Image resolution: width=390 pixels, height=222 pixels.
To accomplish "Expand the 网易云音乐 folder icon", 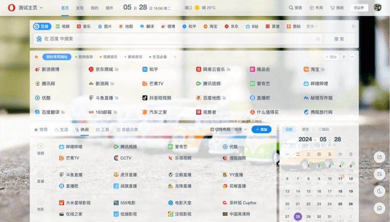I will tap(229, 69).
